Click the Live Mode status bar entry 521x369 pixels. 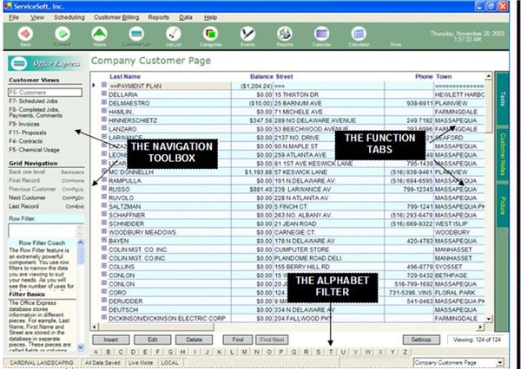141,363
